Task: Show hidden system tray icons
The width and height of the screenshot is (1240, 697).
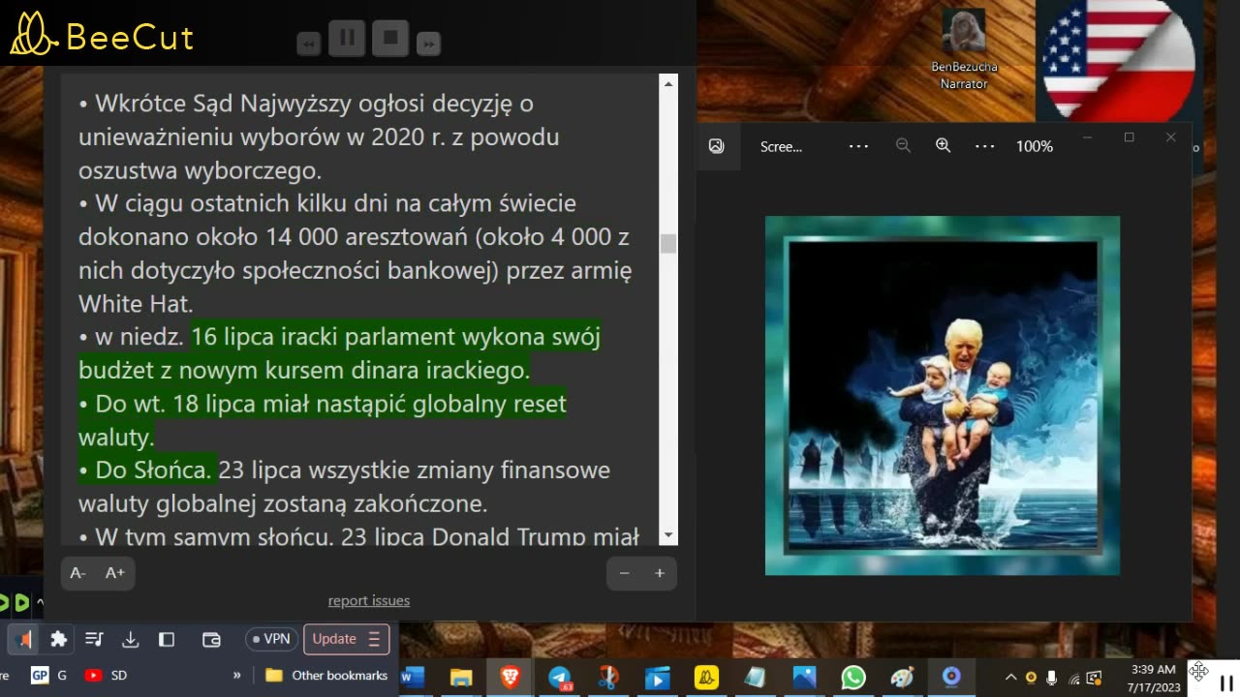Action: pyautogui.click(x=1010, y=678)
